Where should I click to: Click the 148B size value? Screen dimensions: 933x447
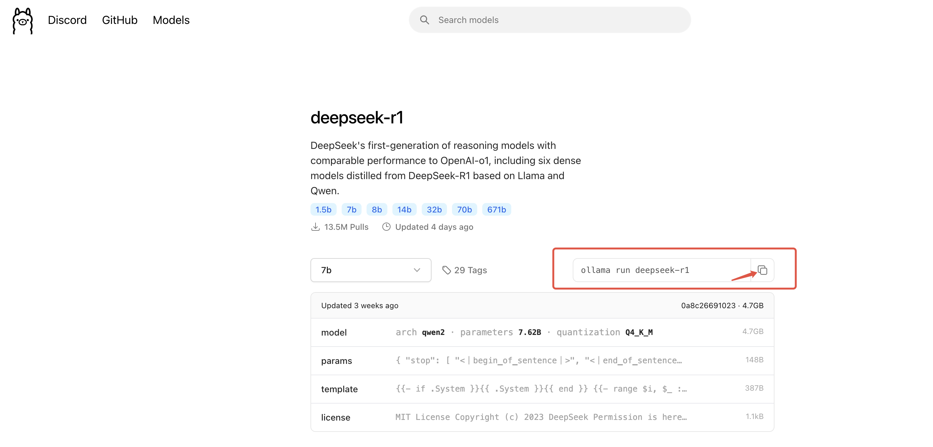(x=754, y=359)
